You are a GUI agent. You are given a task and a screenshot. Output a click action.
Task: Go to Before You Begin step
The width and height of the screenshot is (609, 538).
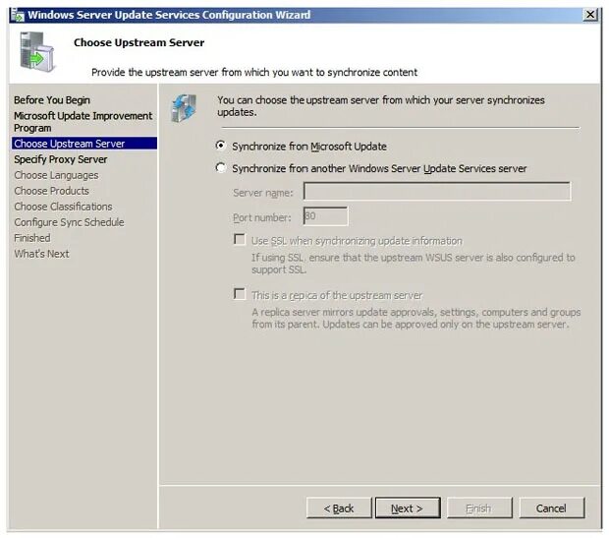coord(52,100)
